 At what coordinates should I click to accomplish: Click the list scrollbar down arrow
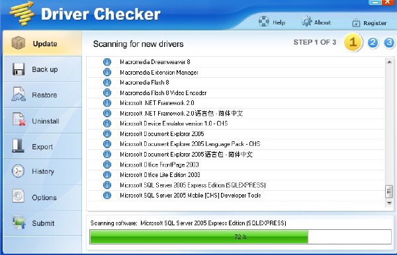[389, 203]
